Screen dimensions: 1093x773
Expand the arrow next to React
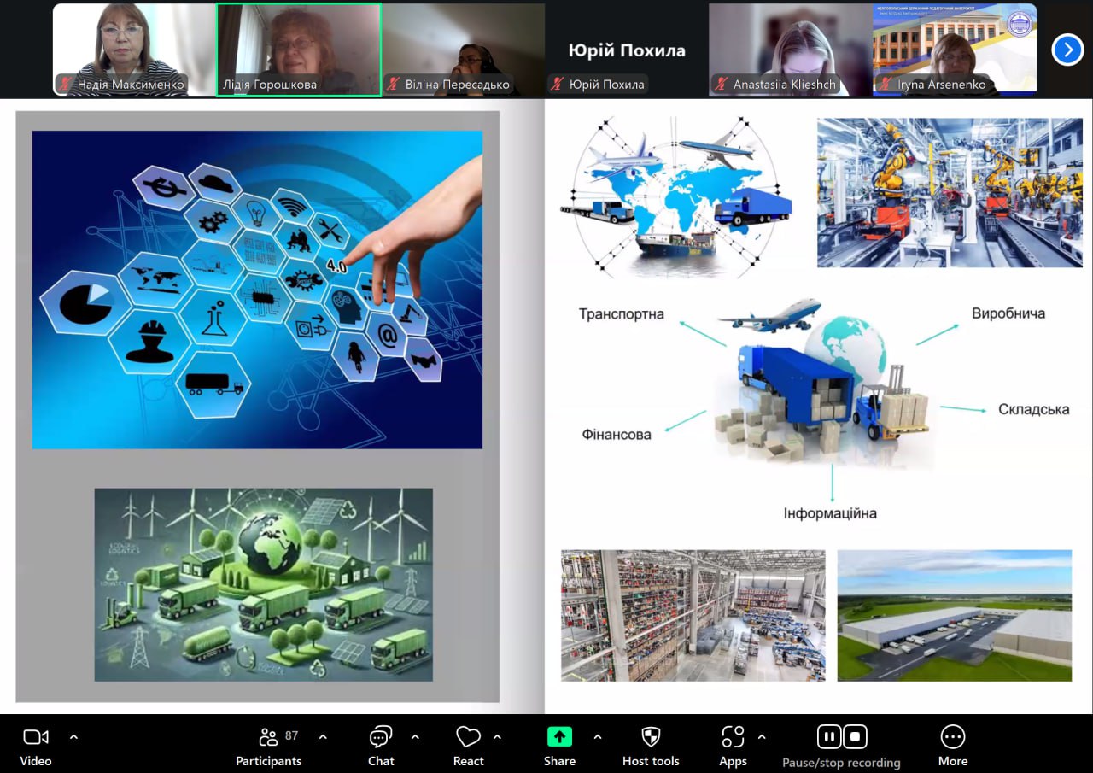coord(497,736)
